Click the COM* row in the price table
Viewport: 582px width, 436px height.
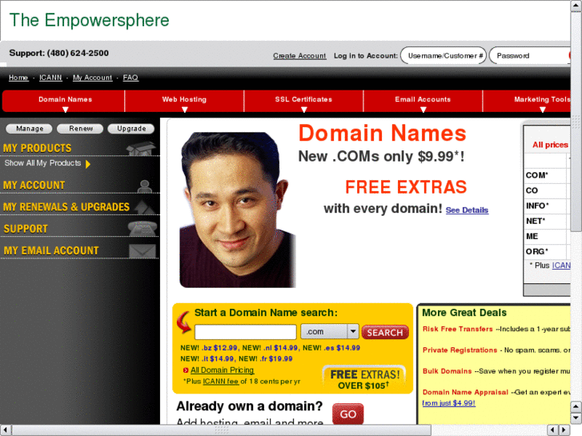(548, 175)
